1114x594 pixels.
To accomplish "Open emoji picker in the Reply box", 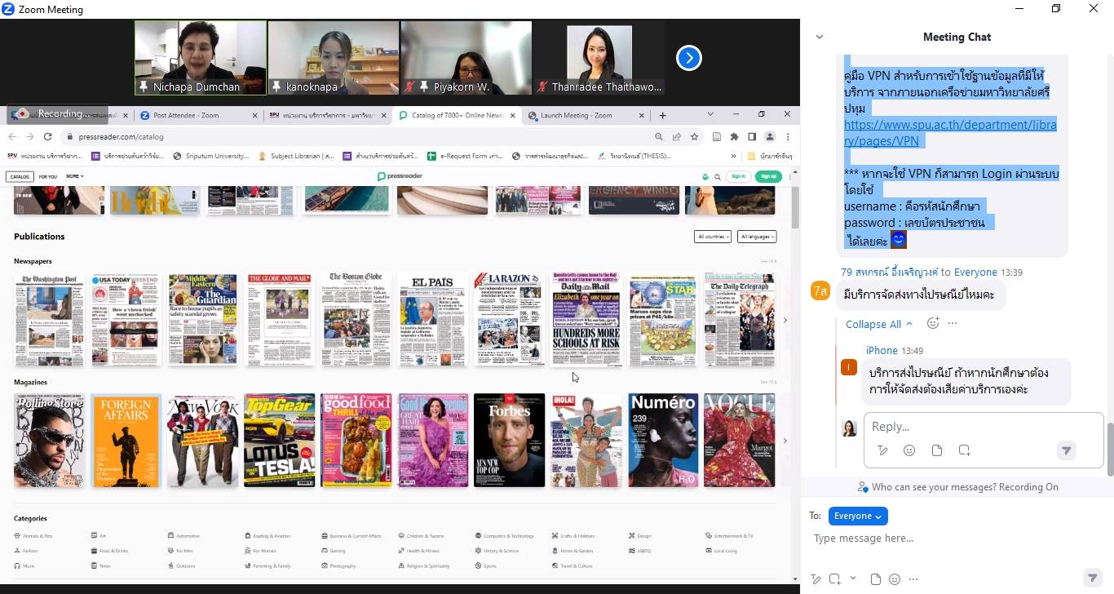I will [909, 450].
